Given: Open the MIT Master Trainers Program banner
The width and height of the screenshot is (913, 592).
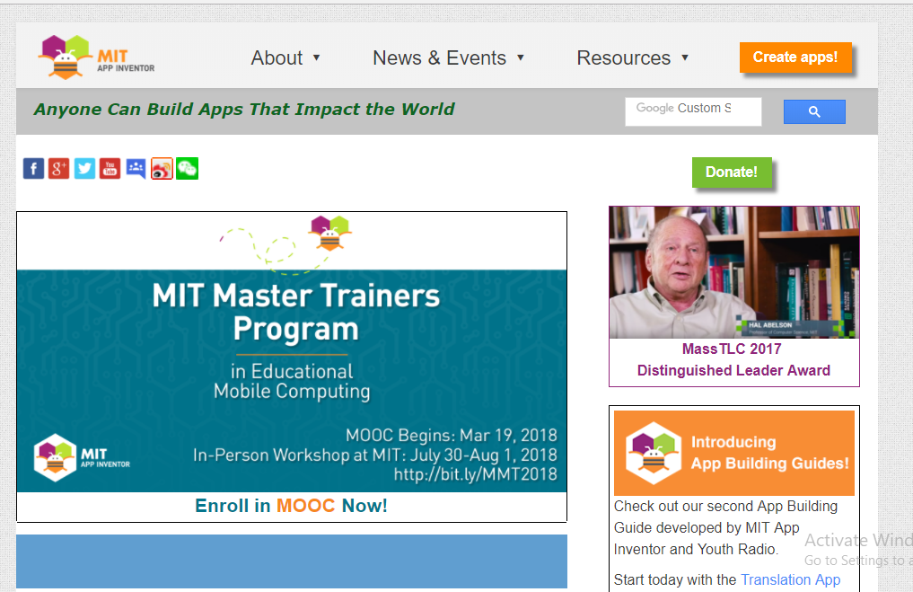Looking at the screenshot, I should (292, 352).
